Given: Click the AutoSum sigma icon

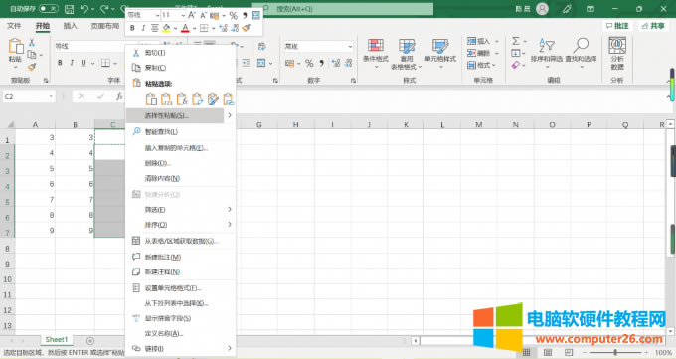Looking at the screenshot, I should coord(516,41).
